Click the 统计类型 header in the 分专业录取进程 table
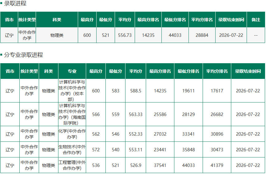 [29, 71]
